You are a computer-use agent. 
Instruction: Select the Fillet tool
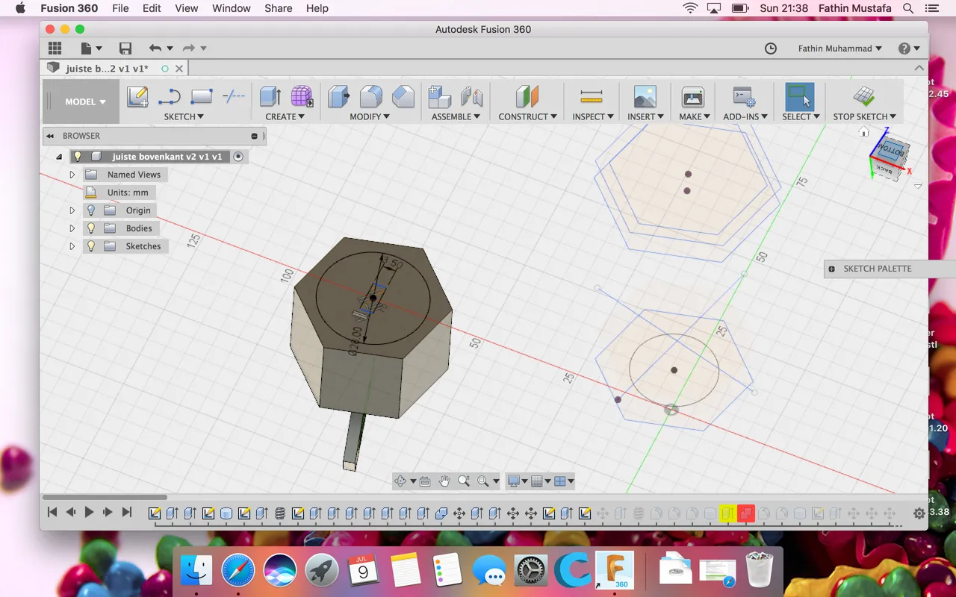click(x=370, y=97)
